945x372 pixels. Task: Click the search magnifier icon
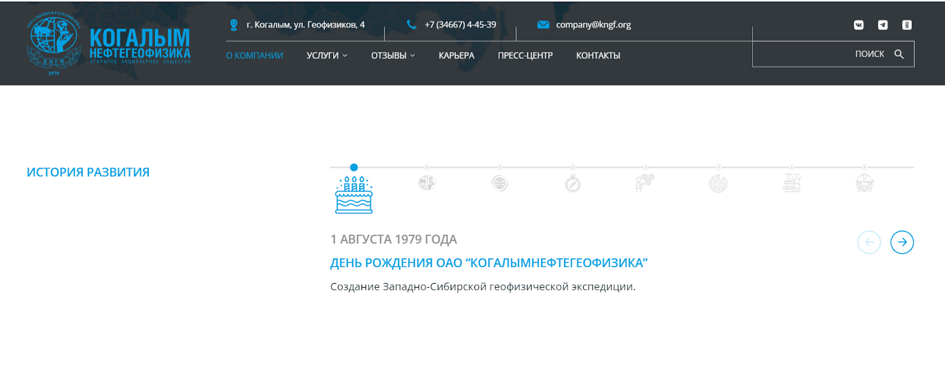[x=899, y=54]
